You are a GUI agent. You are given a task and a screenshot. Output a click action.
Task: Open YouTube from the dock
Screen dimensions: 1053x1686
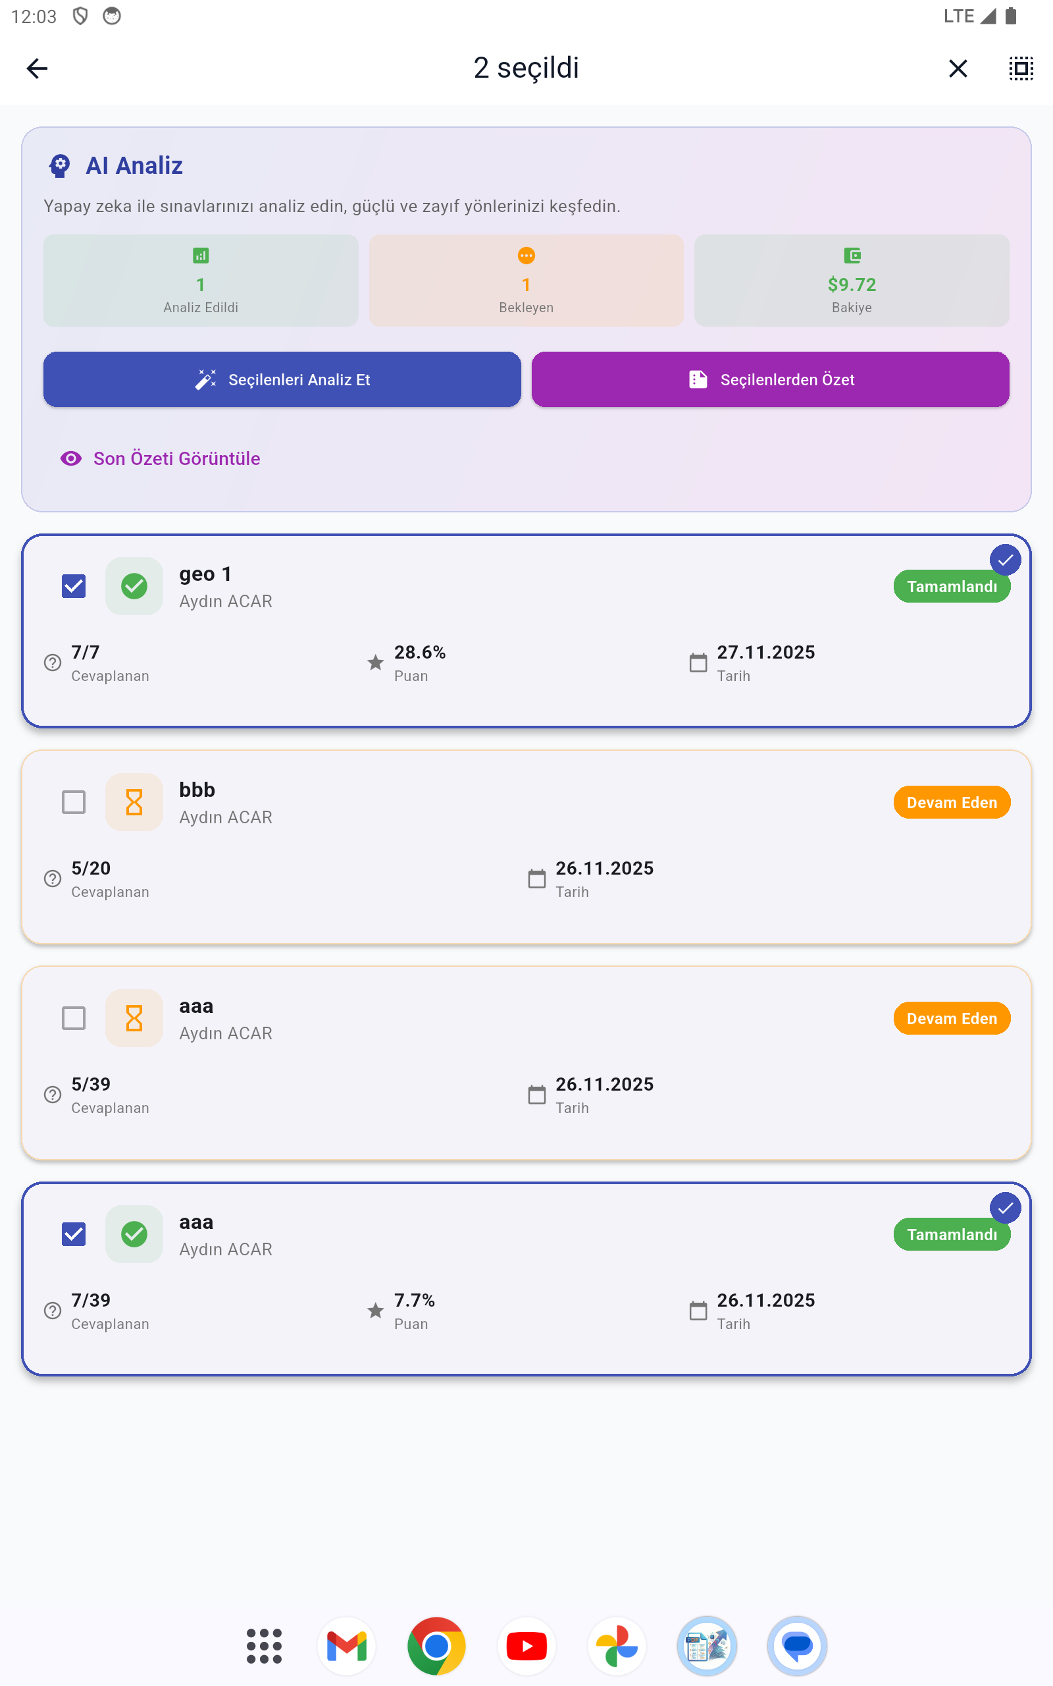coord(526,1646)
